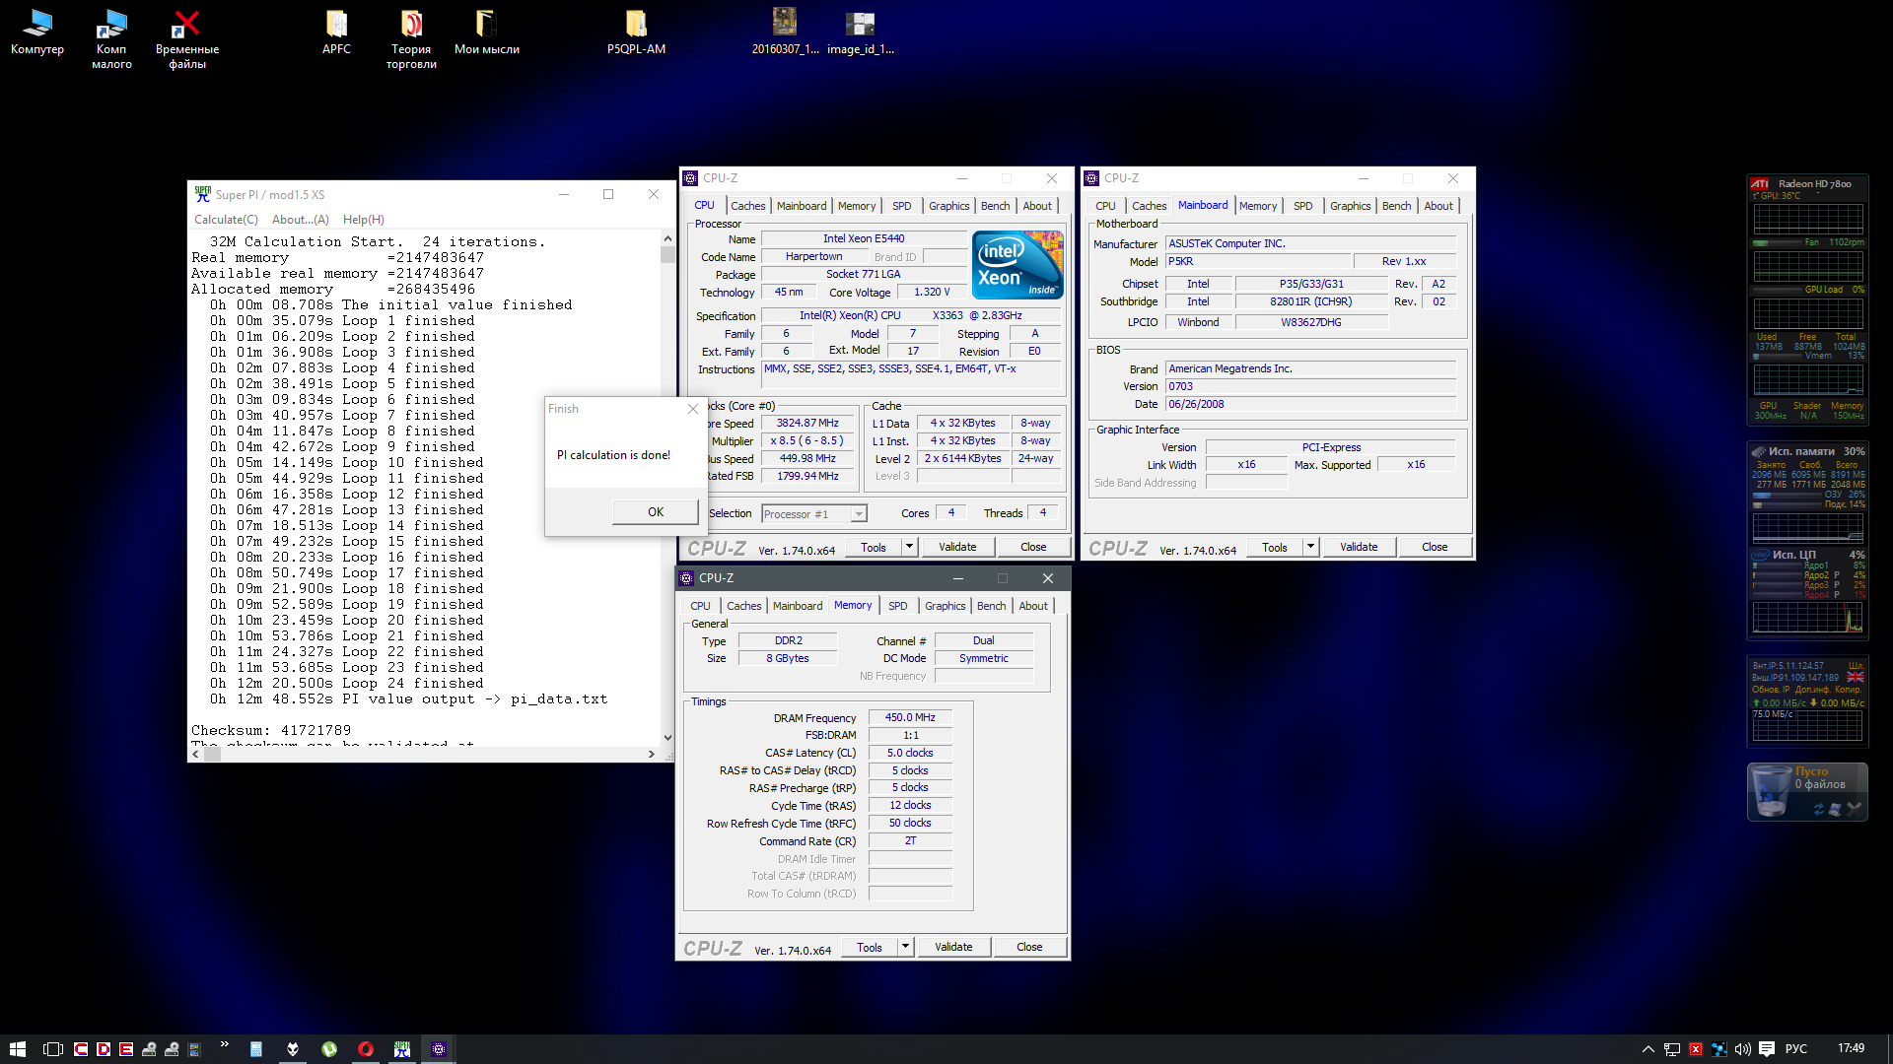Click the Checksum: 41721789 line in Super PI
Image resolution: width=1893 pixels, height=1064 pixels.
click(x=271, y=731)
